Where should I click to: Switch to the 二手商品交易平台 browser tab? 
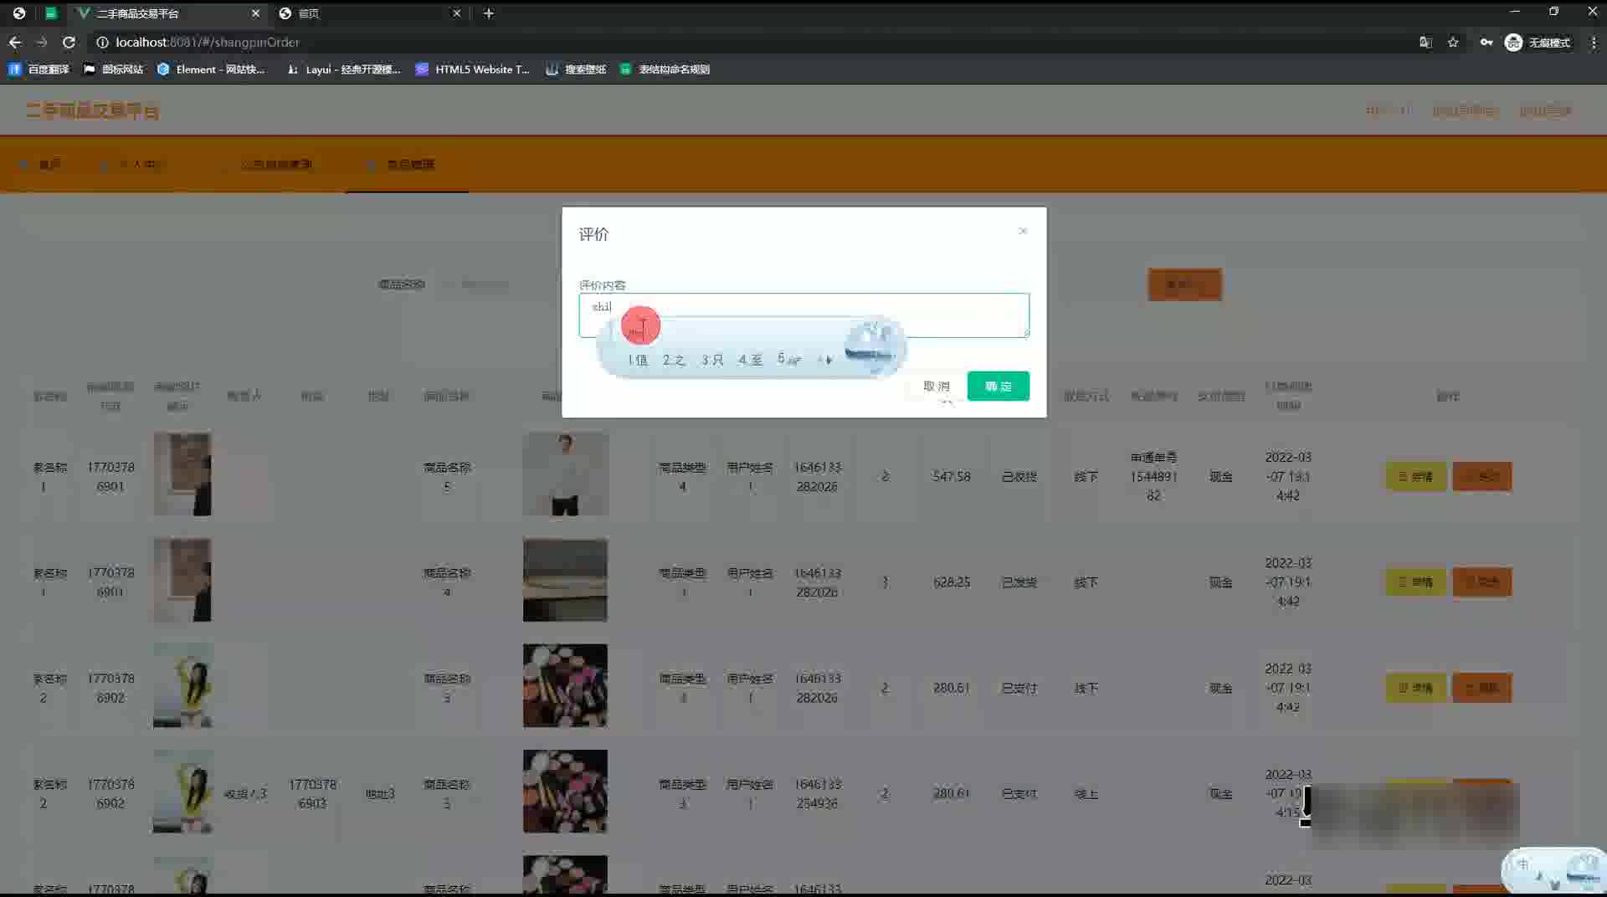pyautogui.click(x=166, y=13)
